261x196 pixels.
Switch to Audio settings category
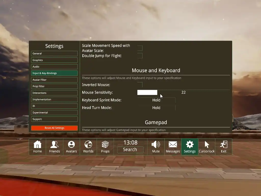point(54,67)
